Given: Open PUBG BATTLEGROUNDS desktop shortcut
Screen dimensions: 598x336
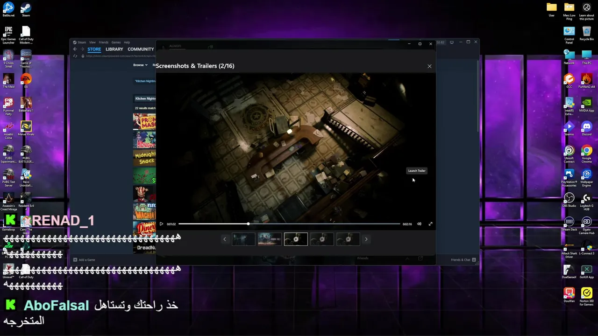Looking at the screenshot, I should pyautogui.click(x=26, y=154).
